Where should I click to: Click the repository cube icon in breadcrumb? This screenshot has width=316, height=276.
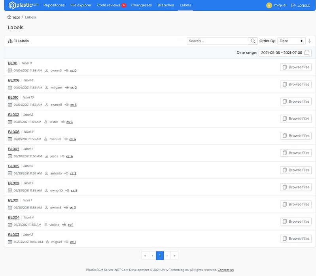[9, 17]
